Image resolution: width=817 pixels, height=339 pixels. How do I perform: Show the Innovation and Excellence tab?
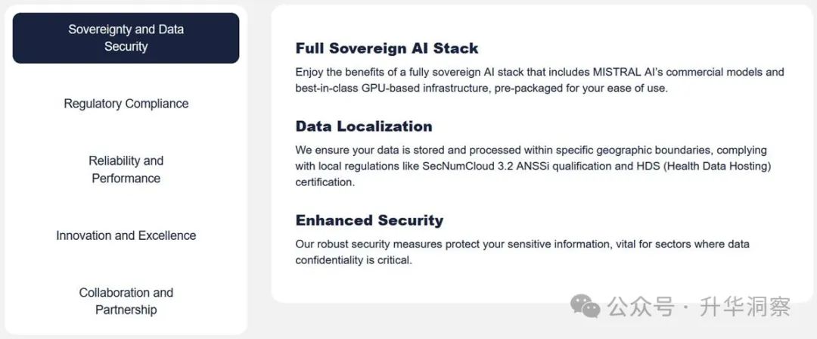click(126, 235)
